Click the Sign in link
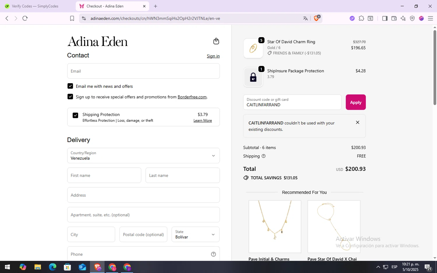This screenshot has width=437, height=273. coord(213,56)
